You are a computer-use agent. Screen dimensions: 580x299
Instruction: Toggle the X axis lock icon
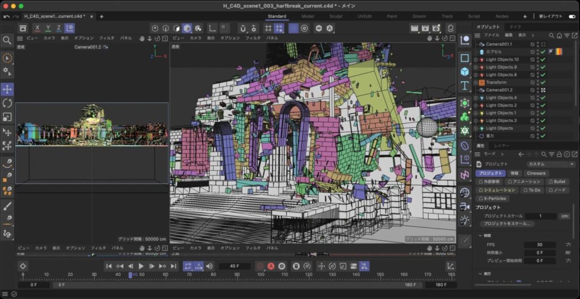coord(37,28)
